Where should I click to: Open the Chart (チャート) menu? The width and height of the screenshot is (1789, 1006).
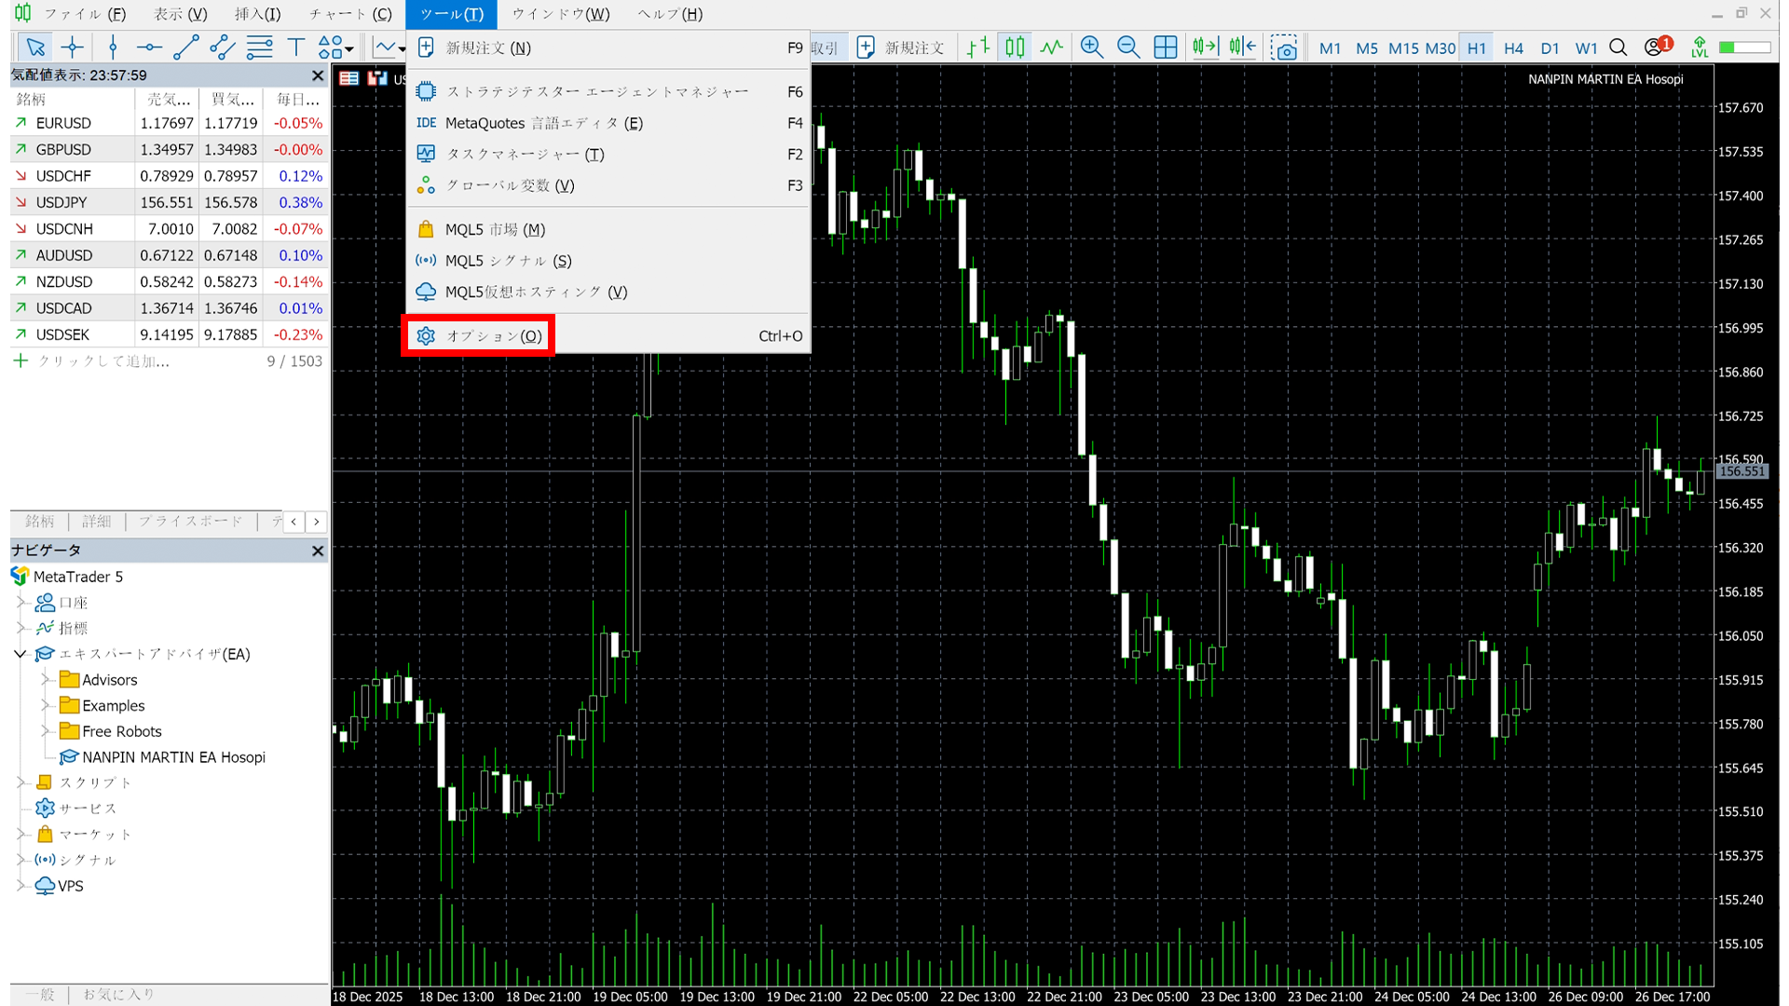click(x=350, y=14)
